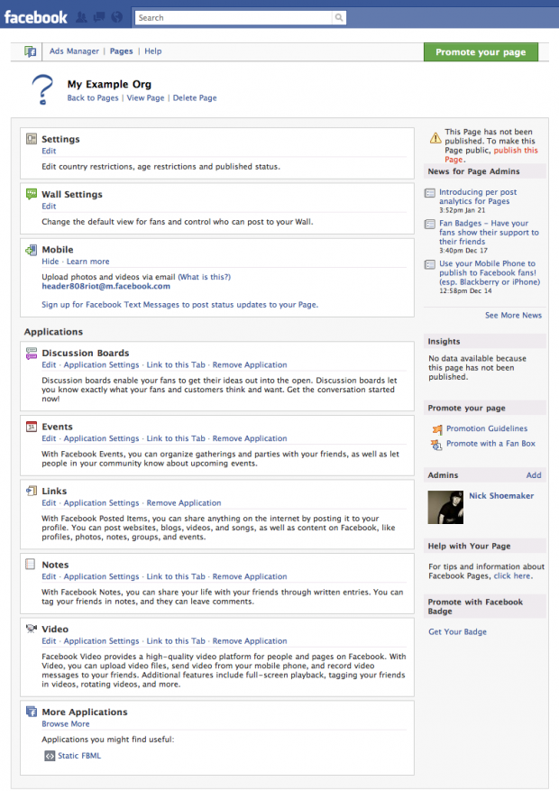Open the View Page link

(x=145, y=98)
